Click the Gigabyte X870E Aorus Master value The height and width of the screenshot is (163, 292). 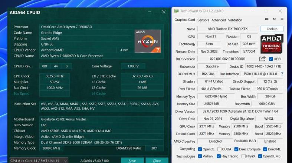tap(102, 119)
